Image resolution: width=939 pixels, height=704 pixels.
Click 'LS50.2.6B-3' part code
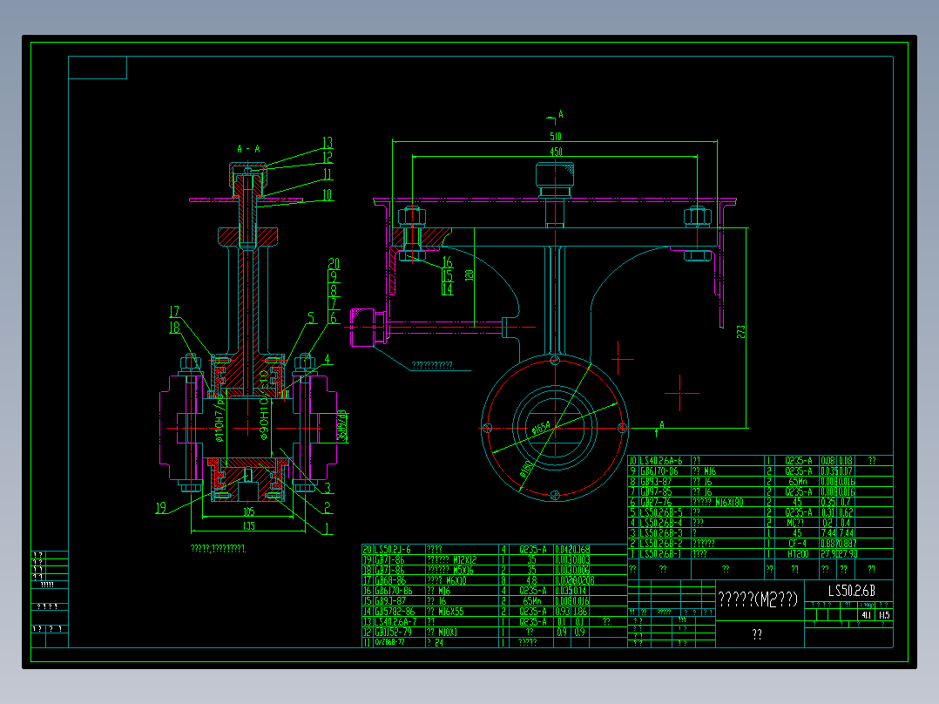(661, 533)
